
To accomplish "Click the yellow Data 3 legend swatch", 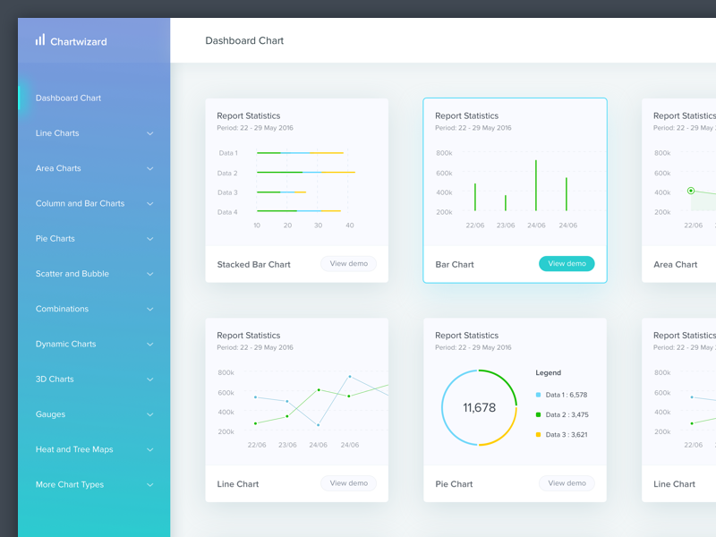I will click(x=538, y=435).
